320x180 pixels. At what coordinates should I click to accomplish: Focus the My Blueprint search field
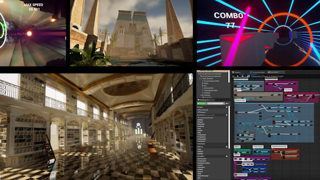click(216, 103)
